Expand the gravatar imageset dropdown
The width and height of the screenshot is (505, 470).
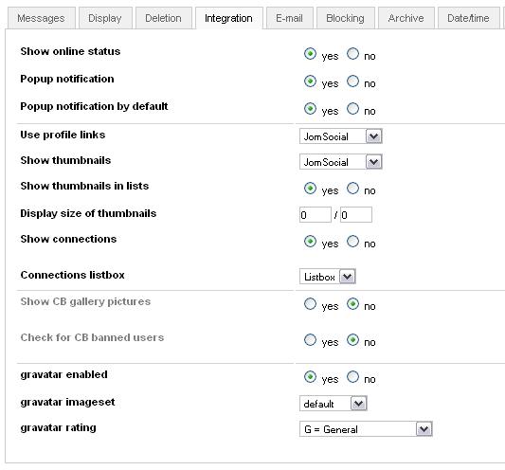tap(334, 404)
